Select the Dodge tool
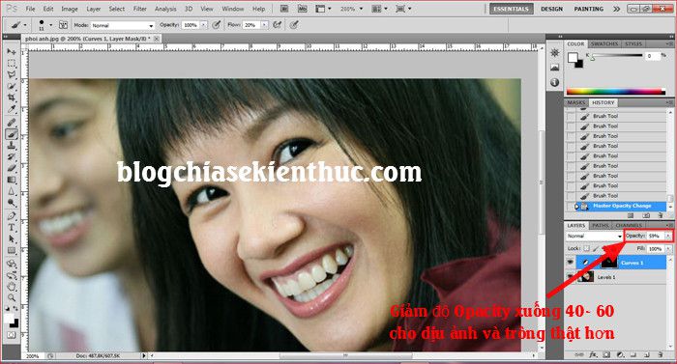This screenshot has width=677, height=364. pyautogui.click(x=12, y=204)
